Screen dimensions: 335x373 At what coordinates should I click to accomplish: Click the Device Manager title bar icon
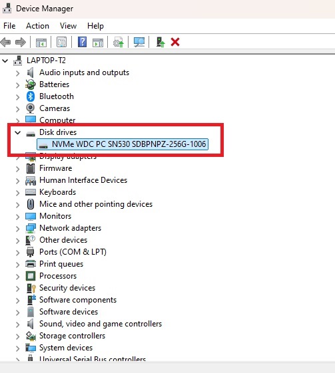coord(7,9)
